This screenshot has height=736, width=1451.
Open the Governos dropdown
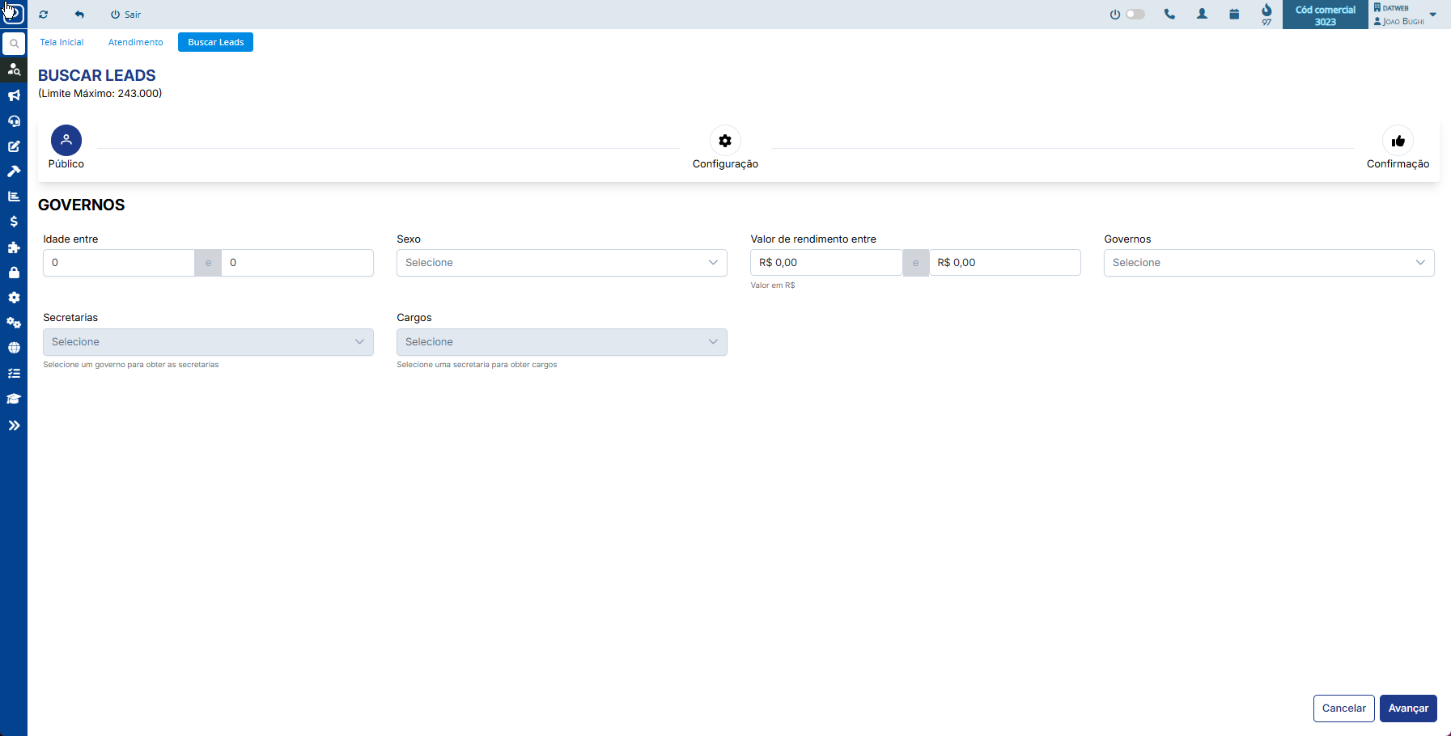(1268, 263)
